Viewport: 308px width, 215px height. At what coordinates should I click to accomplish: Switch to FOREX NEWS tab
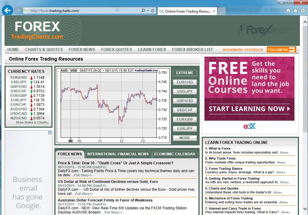point(70,154)
